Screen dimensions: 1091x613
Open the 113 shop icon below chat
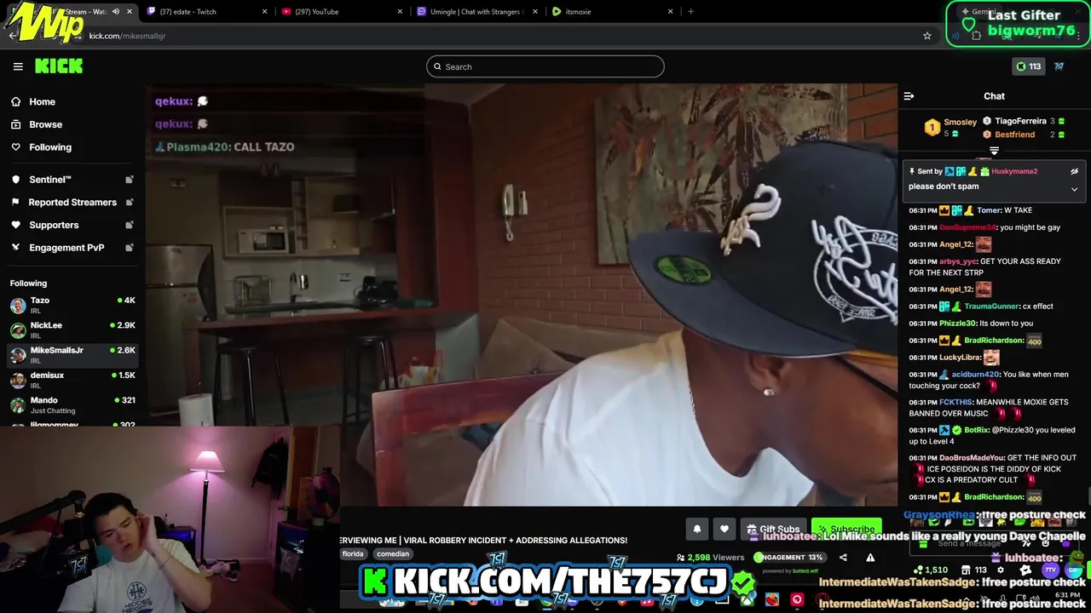click(975, 570)
